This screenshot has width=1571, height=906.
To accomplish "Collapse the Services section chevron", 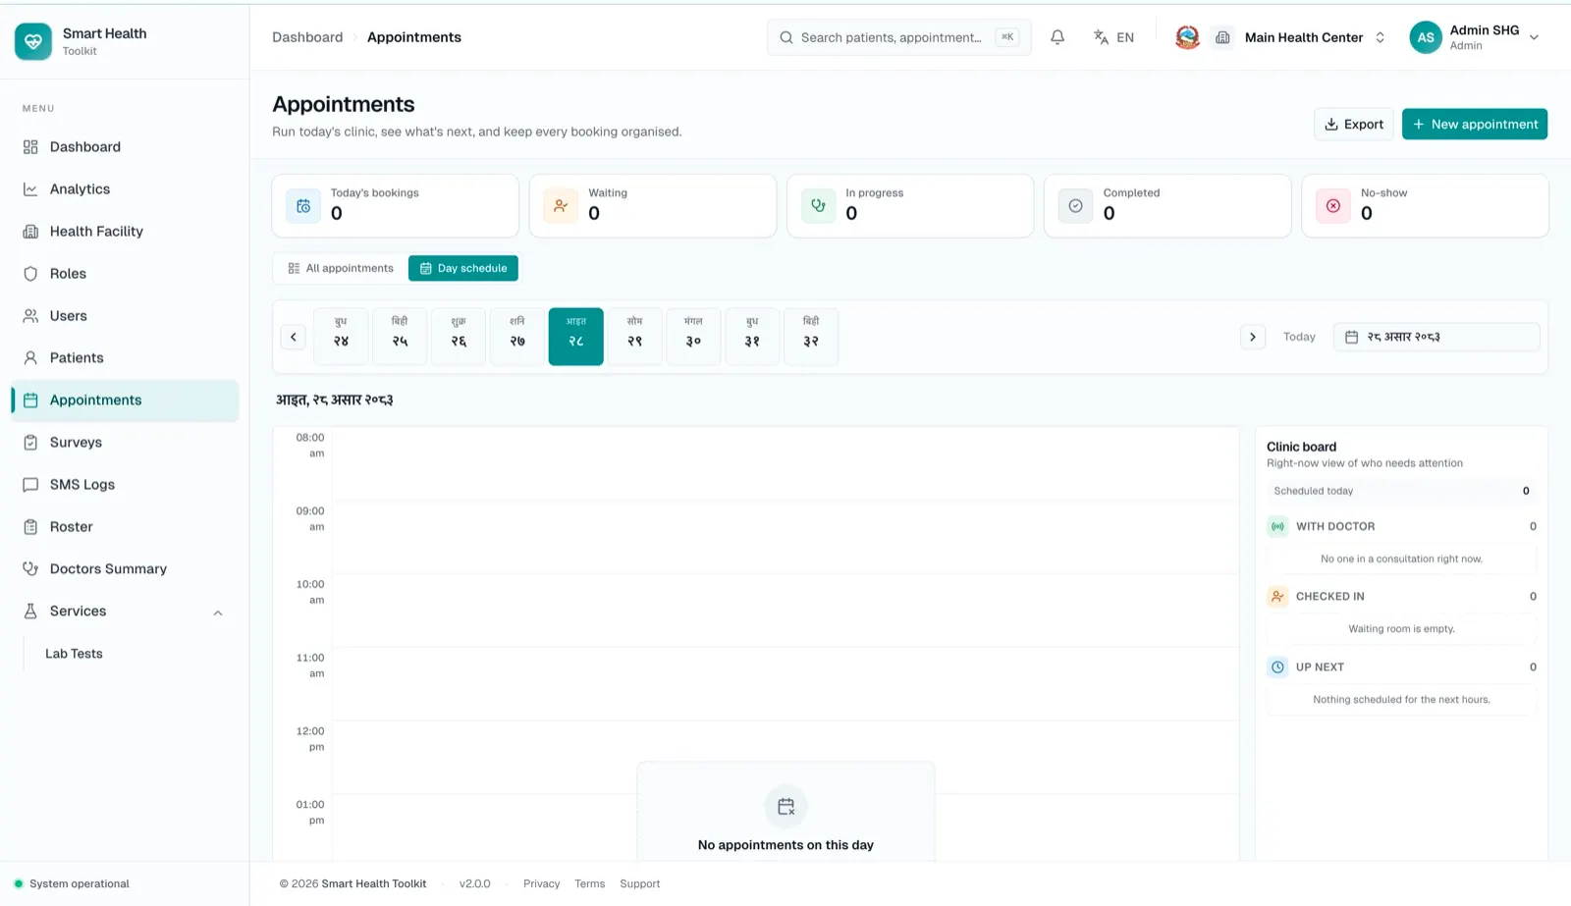I will [x=218, y=613].
